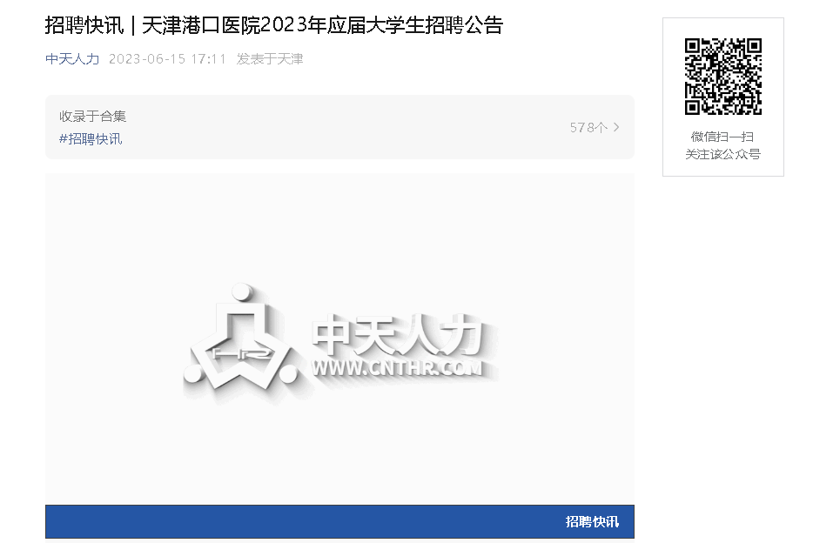Screen dimensions: 813x543
Task: Click the white 招聘快讯 label on blue bar
Action: click(x=592, y=522)
